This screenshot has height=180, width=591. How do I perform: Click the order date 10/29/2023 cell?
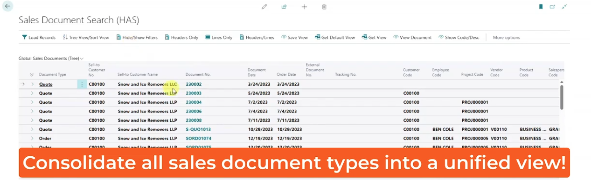click(x=289, y=129)
